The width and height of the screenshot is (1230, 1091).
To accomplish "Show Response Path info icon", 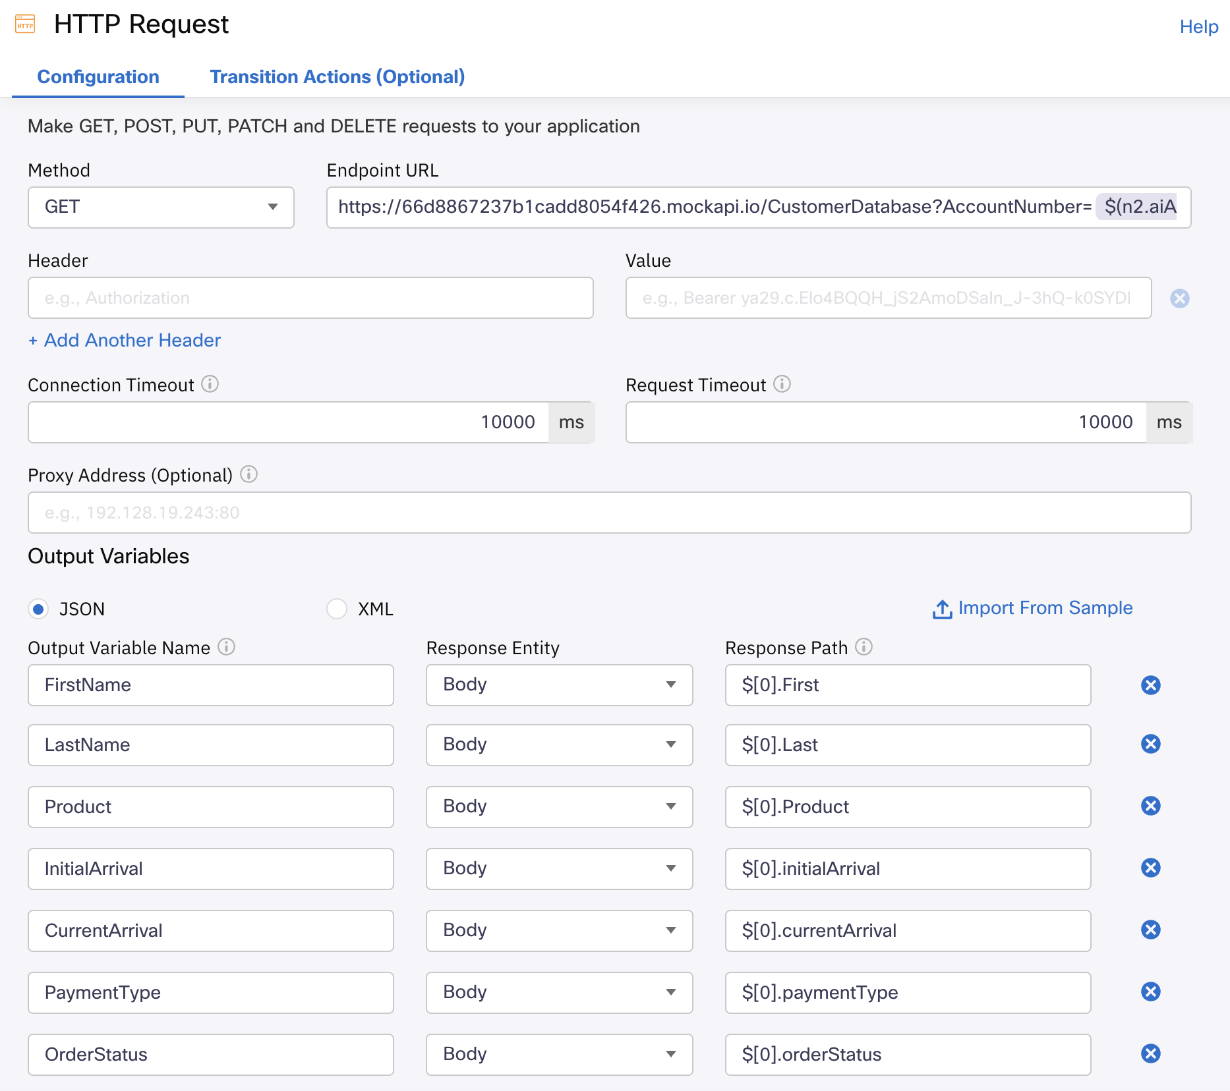I will [864, 647].
